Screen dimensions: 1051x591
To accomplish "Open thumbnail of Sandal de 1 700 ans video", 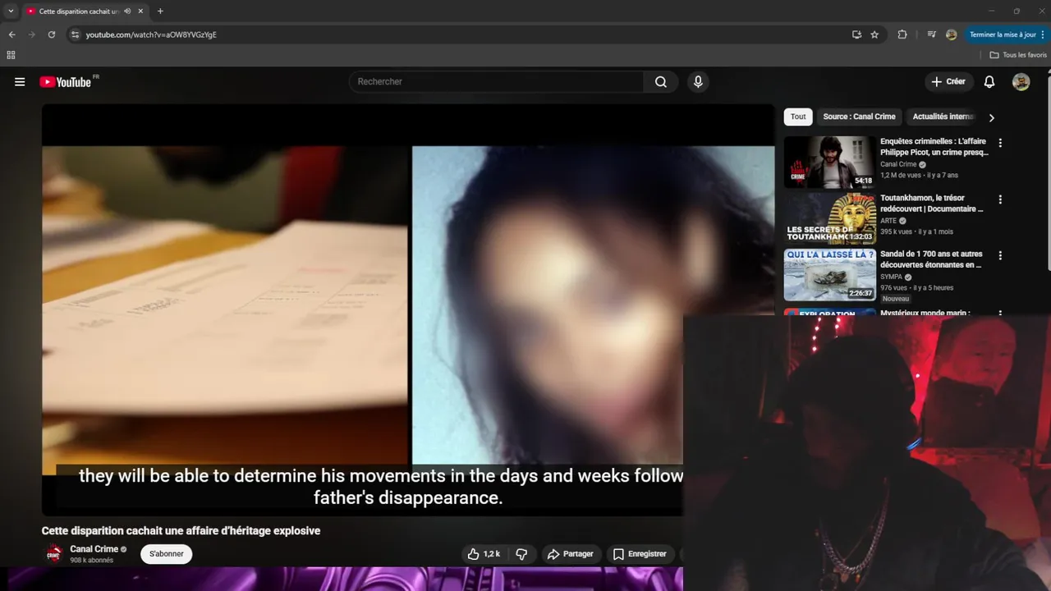I will [829, 275].
